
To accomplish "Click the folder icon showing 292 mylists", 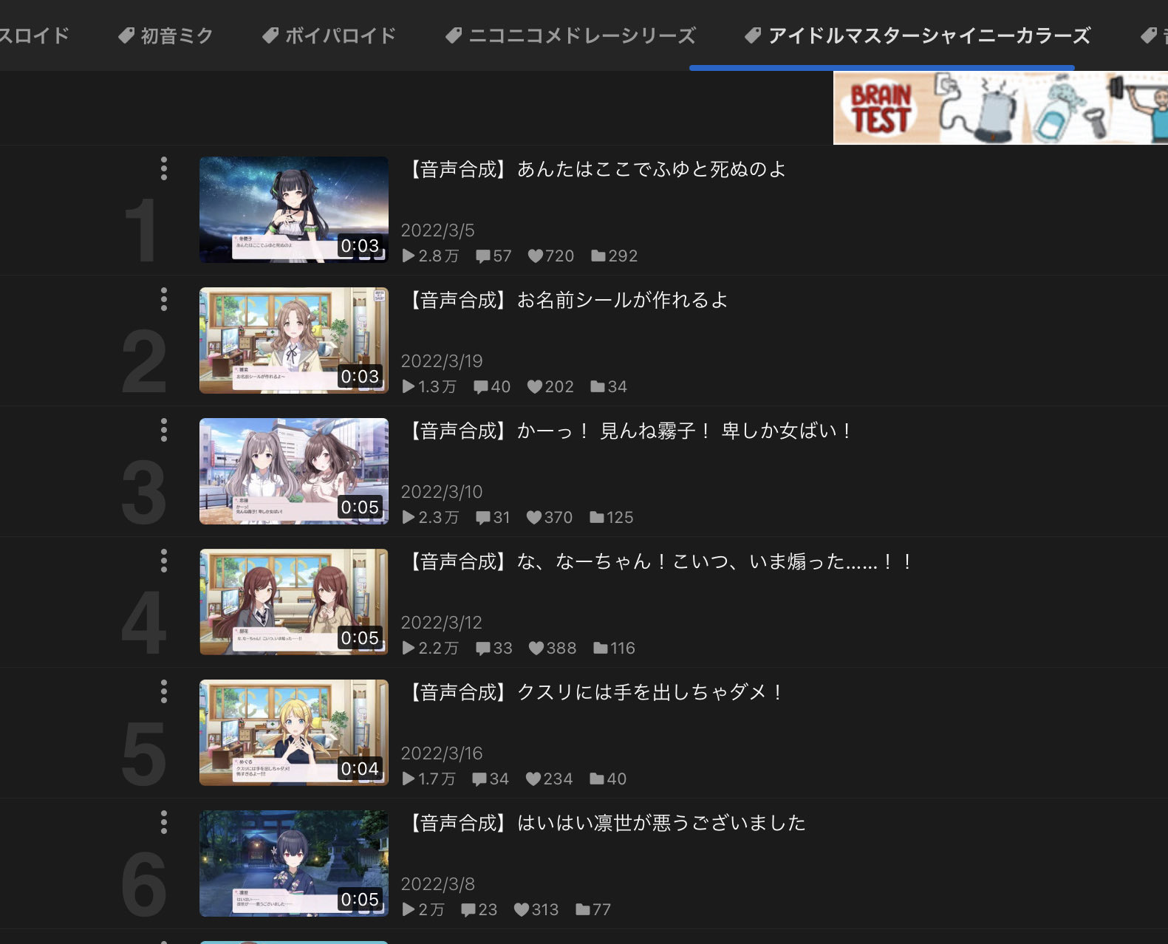I will click(x=598, y=256).
